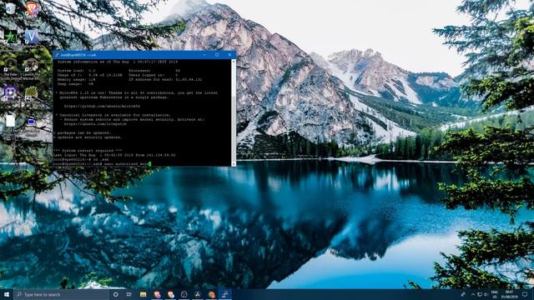
Task: Switch the ENG US input language
Action: pyautogui.click(x=495, y=294)
